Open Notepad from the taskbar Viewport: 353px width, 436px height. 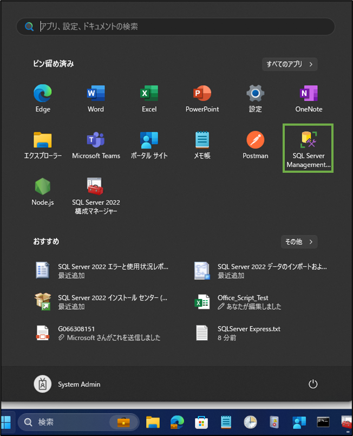(226, 422)
